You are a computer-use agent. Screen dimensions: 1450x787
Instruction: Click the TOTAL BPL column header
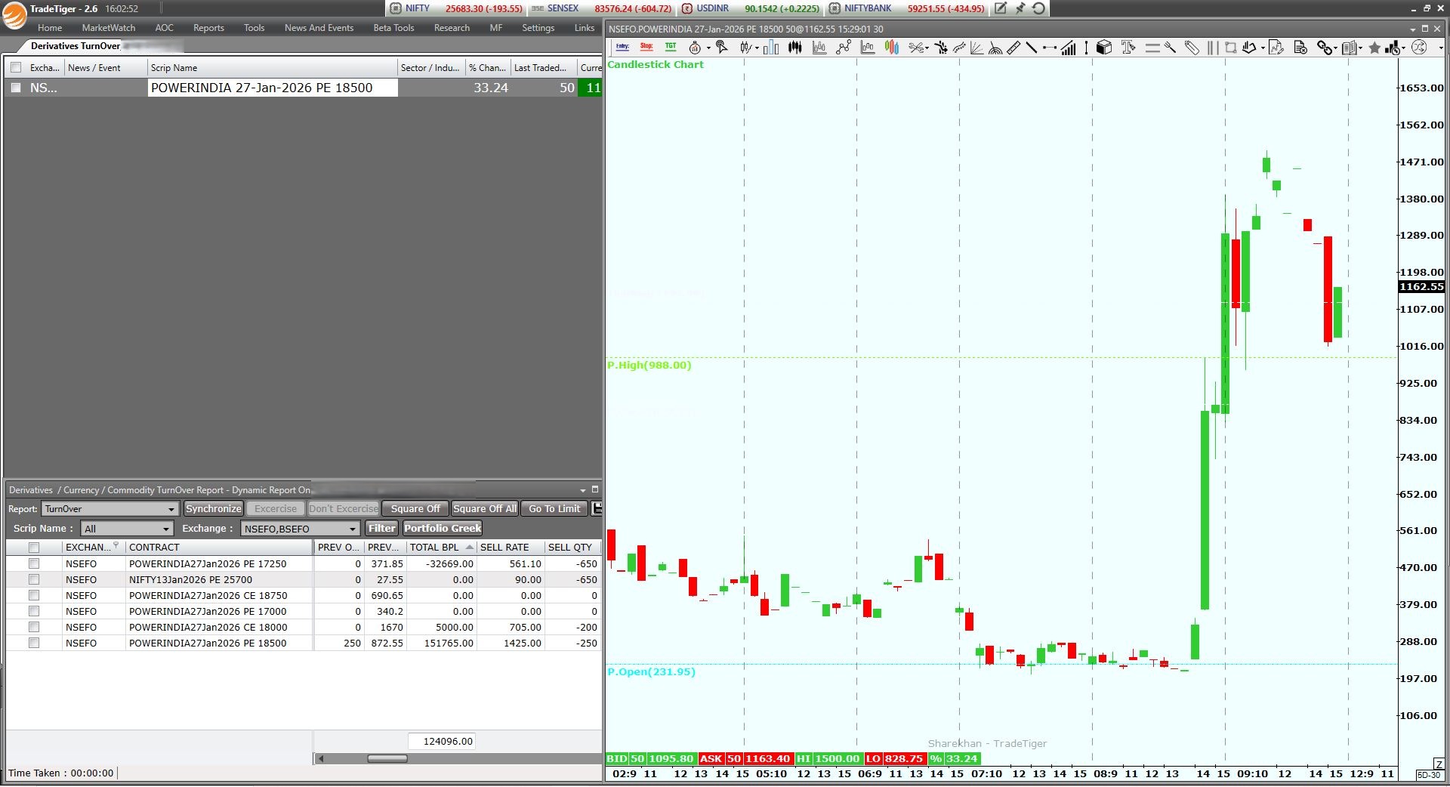click(435, 547)
